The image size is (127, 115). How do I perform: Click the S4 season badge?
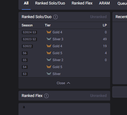click(25, 67)
